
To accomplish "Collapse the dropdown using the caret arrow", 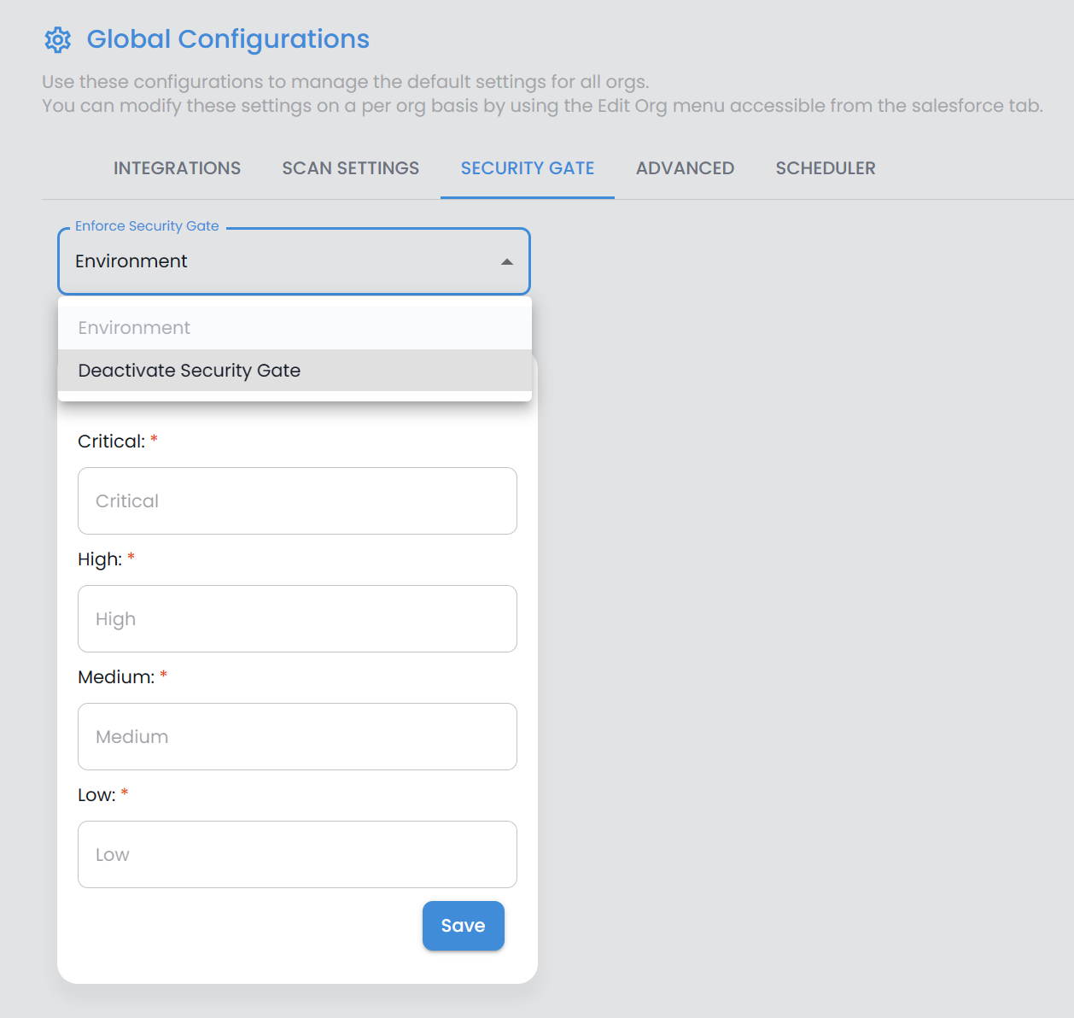I will pos(506,262).
